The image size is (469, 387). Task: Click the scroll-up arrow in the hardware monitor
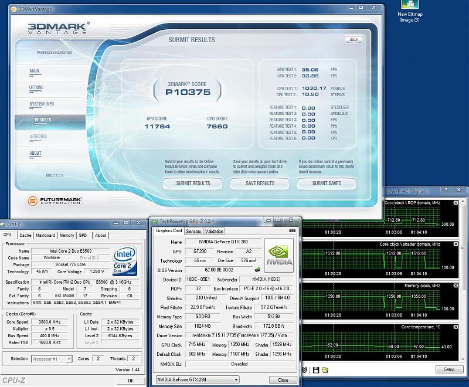(463, 202)
